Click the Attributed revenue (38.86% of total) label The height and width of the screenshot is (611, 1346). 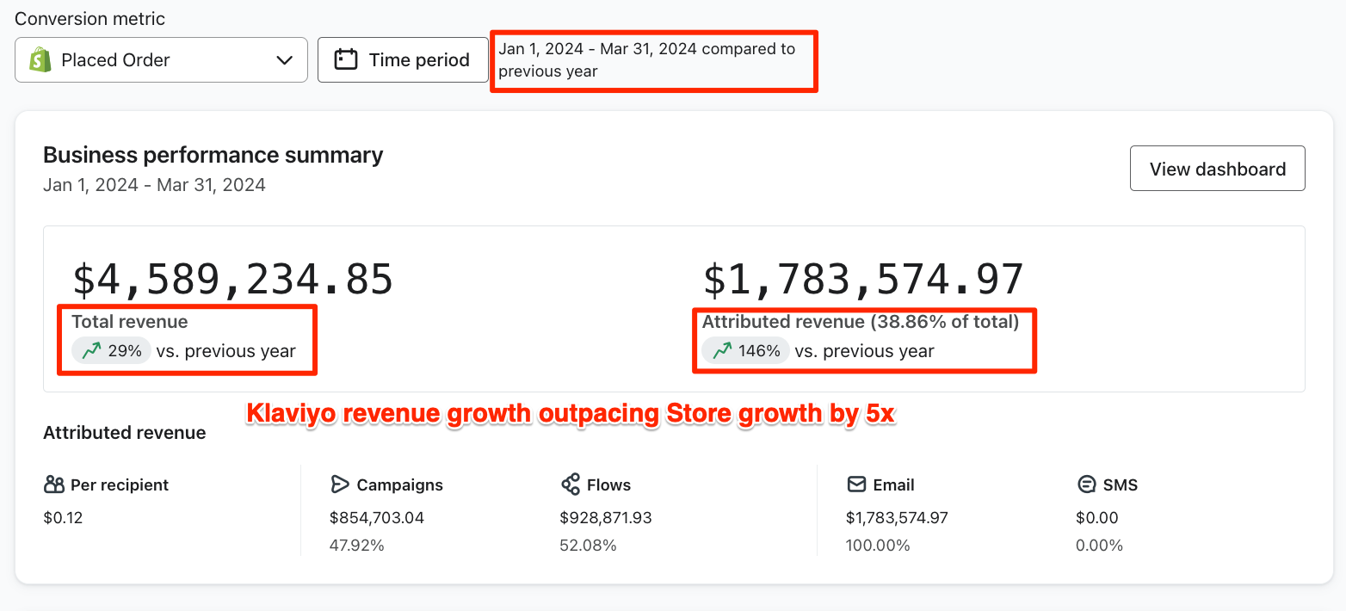pyautogui.click(x=861, y=322)
